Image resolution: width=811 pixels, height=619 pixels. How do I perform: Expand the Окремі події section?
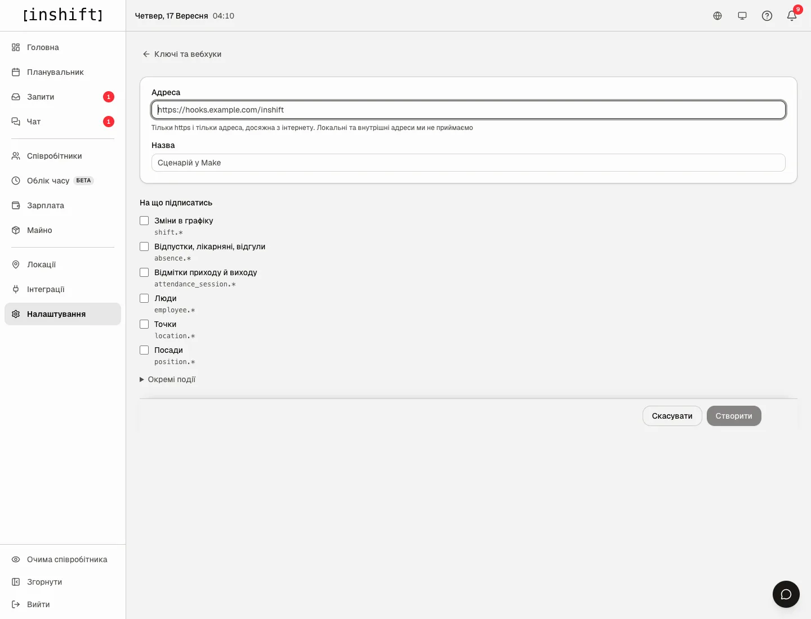click(168, 379)
